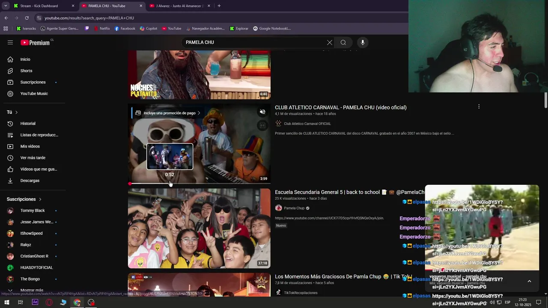548x308 pixels.
Task: Open options menu for Club Atletico Carnaval video
Action: [x=479, y=107]
